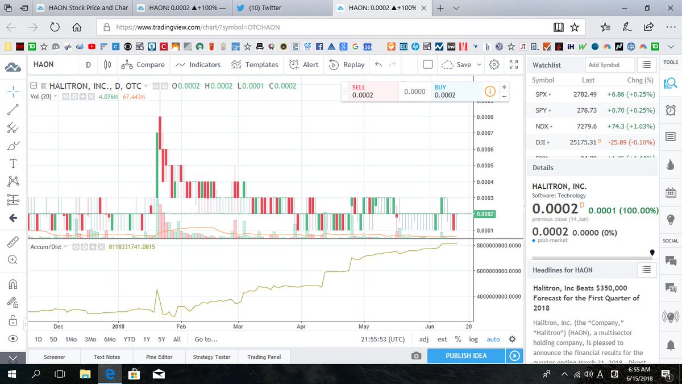Toggle stay in drawing mode
The width and height of the screenshot is (682, 384).
click(x=14, y=302)
